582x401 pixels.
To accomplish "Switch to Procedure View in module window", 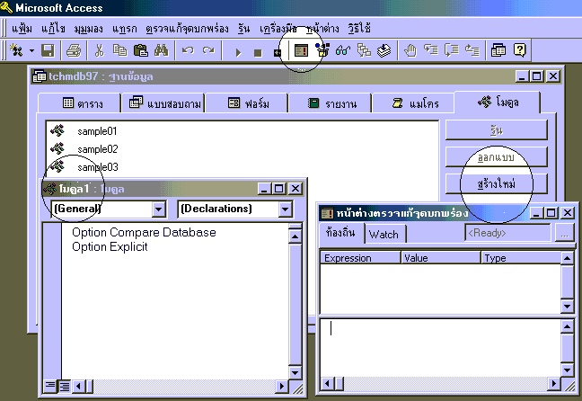I will [51, 387].
